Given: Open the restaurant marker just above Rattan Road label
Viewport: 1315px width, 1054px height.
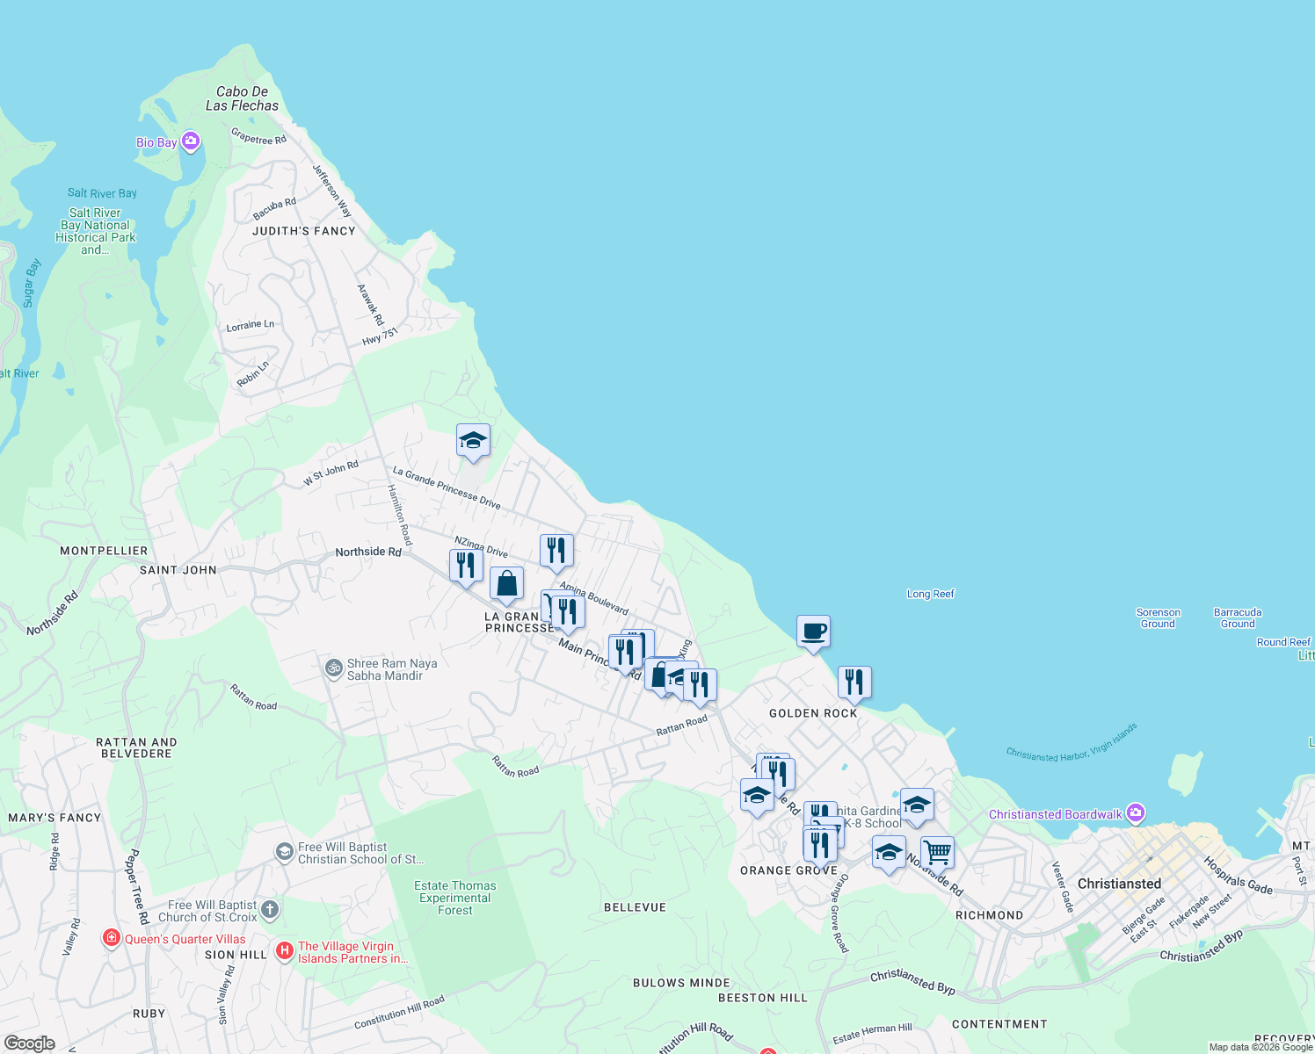Looking at the screenshot, I should tap(700, 686).
